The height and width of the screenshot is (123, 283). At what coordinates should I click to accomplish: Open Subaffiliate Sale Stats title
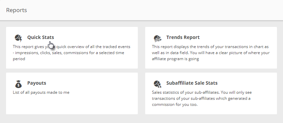(192, 83)
